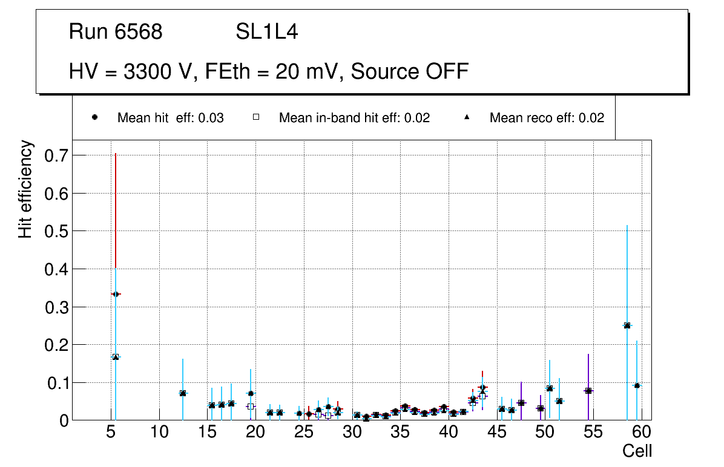Select the 30 tick label on x-axis
724x467 pixels.
pyautogui.click(x=352, y=432)
